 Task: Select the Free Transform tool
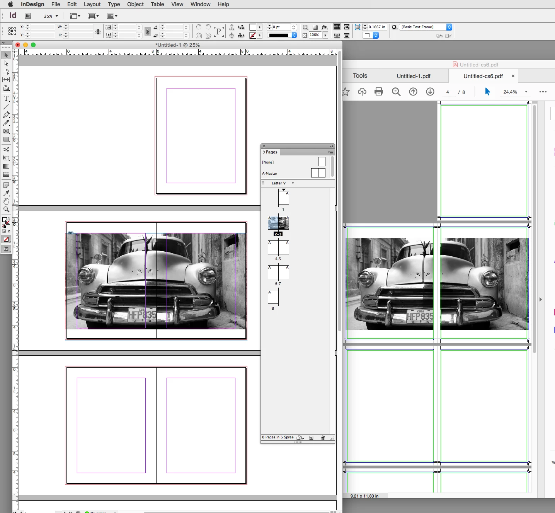pos(6,158)
